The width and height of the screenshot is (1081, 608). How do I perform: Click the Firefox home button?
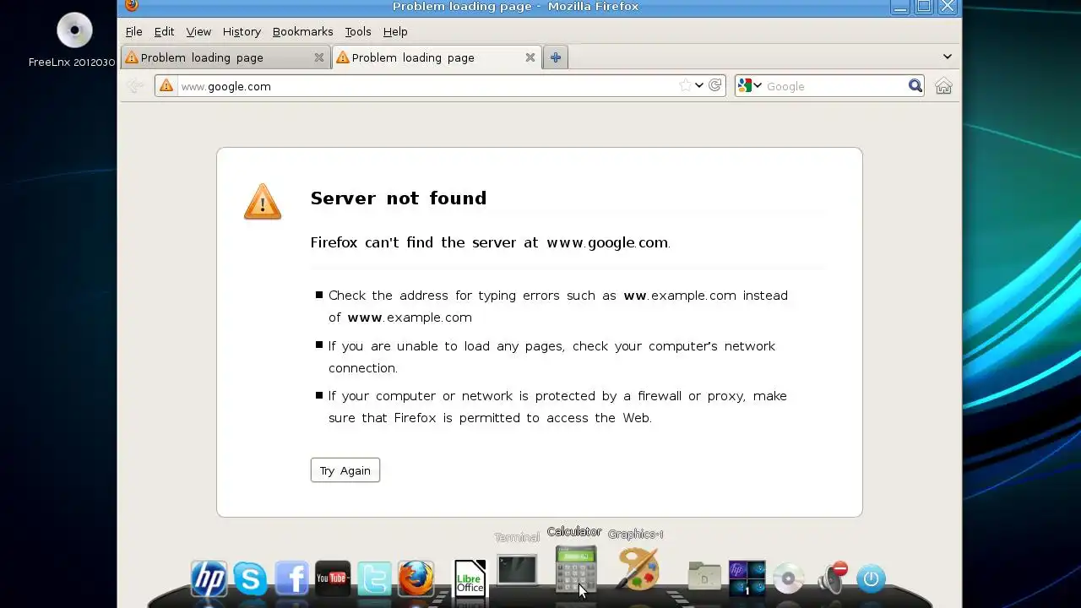[943, 86]
